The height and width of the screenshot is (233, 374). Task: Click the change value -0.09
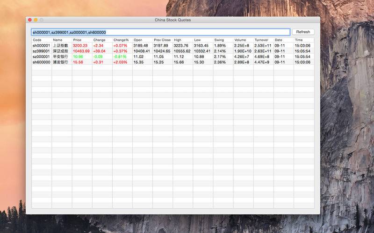98,56
